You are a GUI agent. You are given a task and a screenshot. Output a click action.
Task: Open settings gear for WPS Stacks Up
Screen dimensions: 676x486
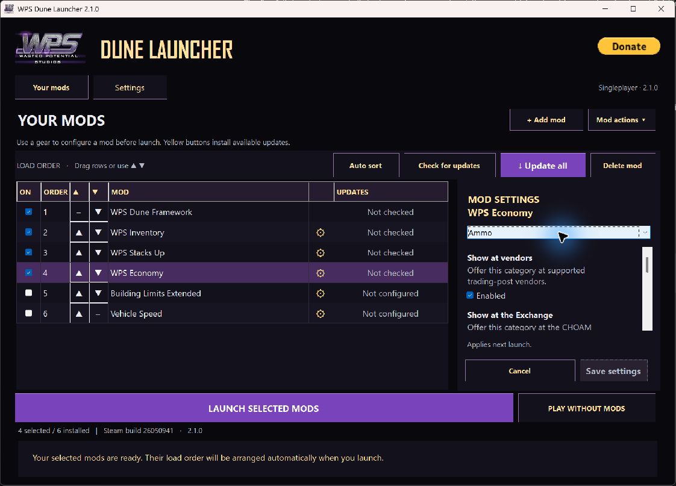click(x=321, y=253)
